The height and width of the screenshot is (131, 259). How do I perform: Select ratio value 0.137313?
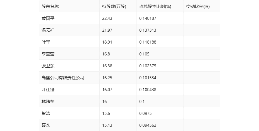click(148, 30)
